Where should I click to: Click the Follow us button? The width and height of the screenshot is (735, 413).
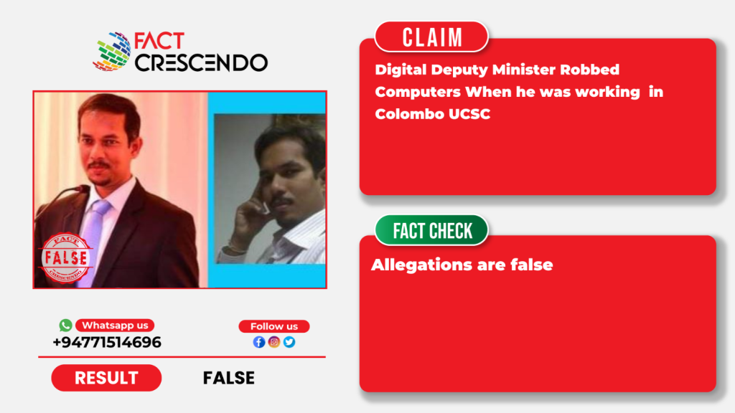click(273, 326)
